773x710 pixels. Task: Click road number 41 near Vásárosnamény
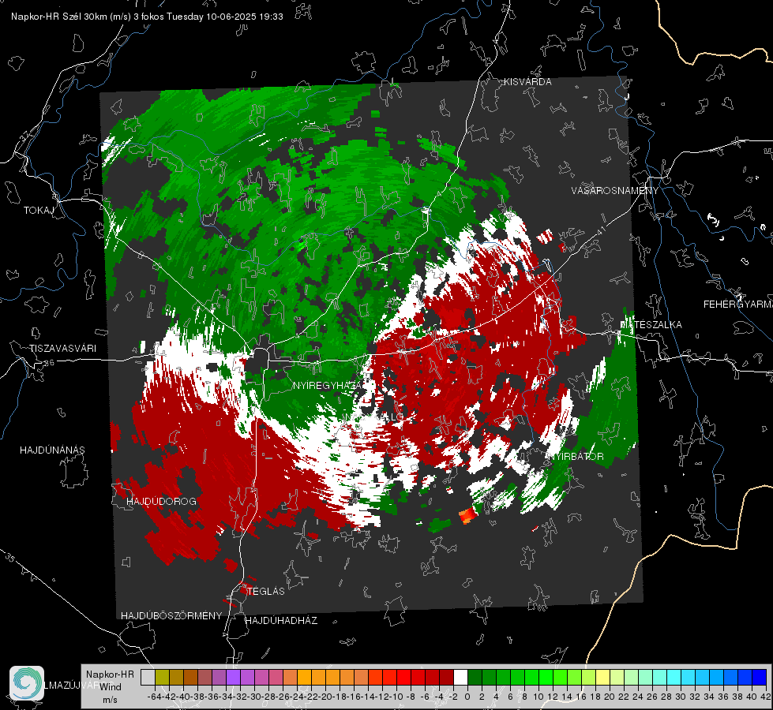coord(601,230)
